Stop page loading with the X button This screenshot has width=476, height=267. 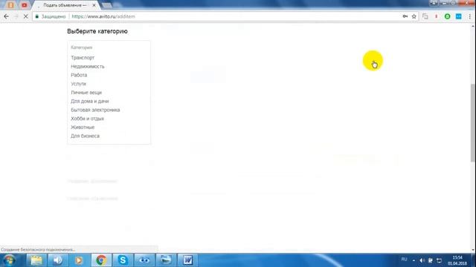(x=26, y=16)
